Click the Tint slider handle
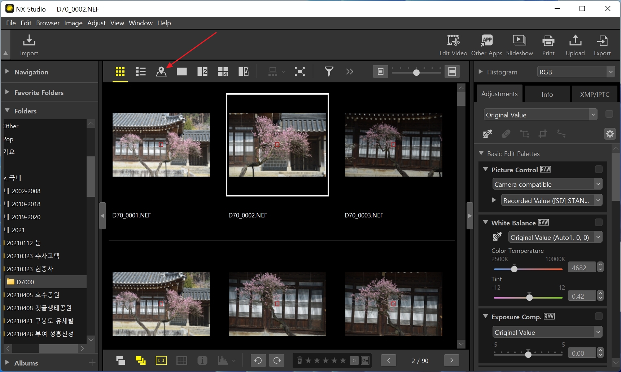Image resolution: width=621 pixels, height=372 pixels. pos(529,297)
